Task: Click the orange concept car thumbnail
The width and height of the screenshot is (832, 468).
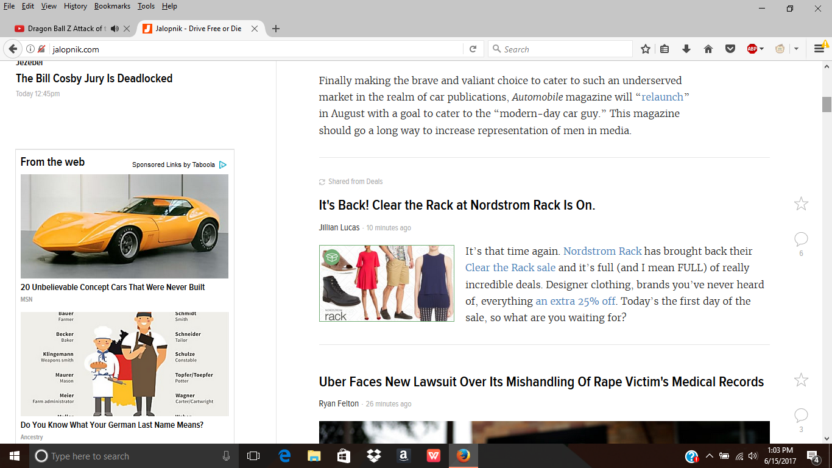Action: pos(124,226)
